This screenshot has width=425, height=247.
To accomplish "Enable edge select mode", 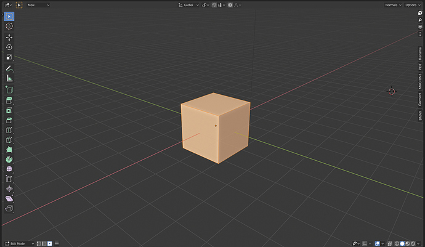I will coord(44,243).
